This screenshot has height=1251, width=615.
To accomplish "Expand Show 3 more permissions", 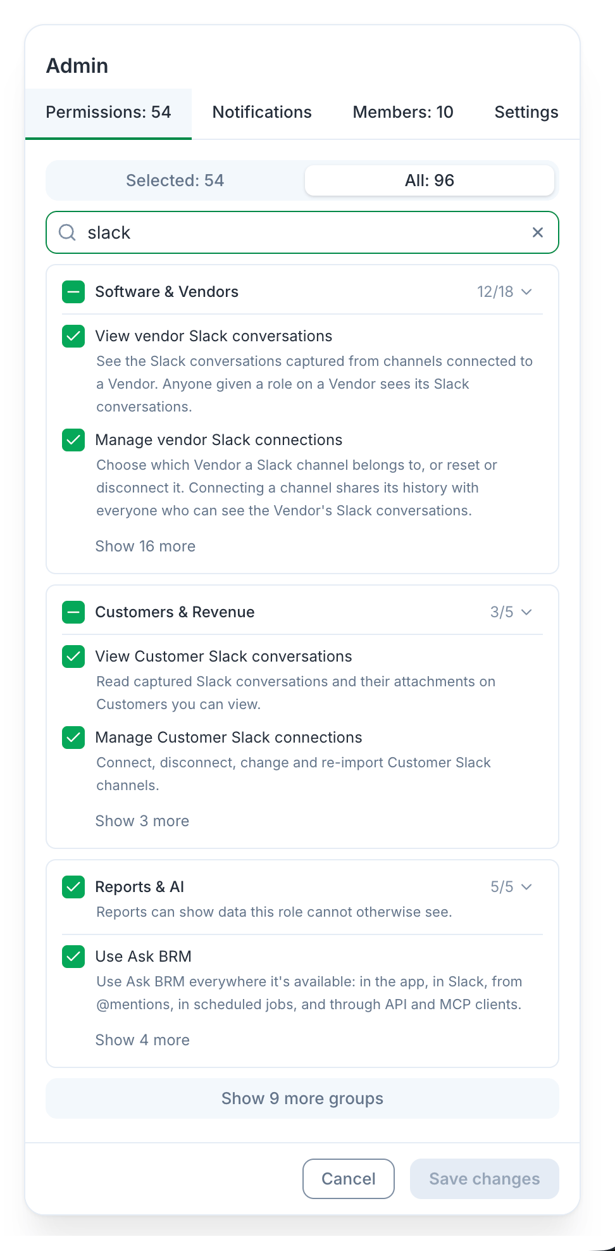I will pyautogui.click(x=142, y=821).
